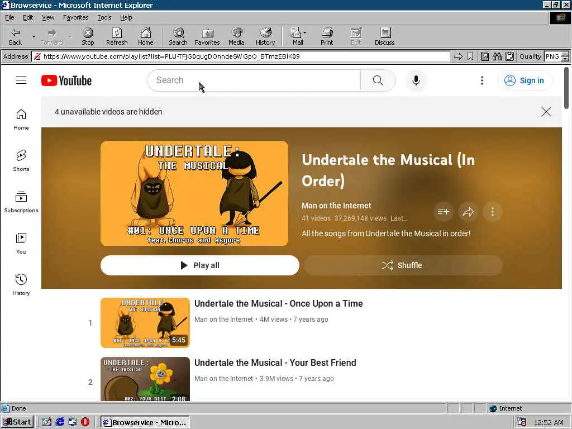Click the large playlist cover thumbnail
The height and width of the screenshot is (429, 572).
click(194, 193)
